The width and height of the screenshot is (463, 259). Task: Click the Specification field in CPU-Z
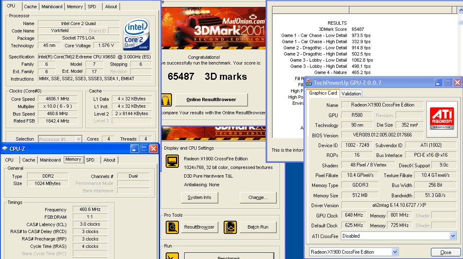[95, 57]
